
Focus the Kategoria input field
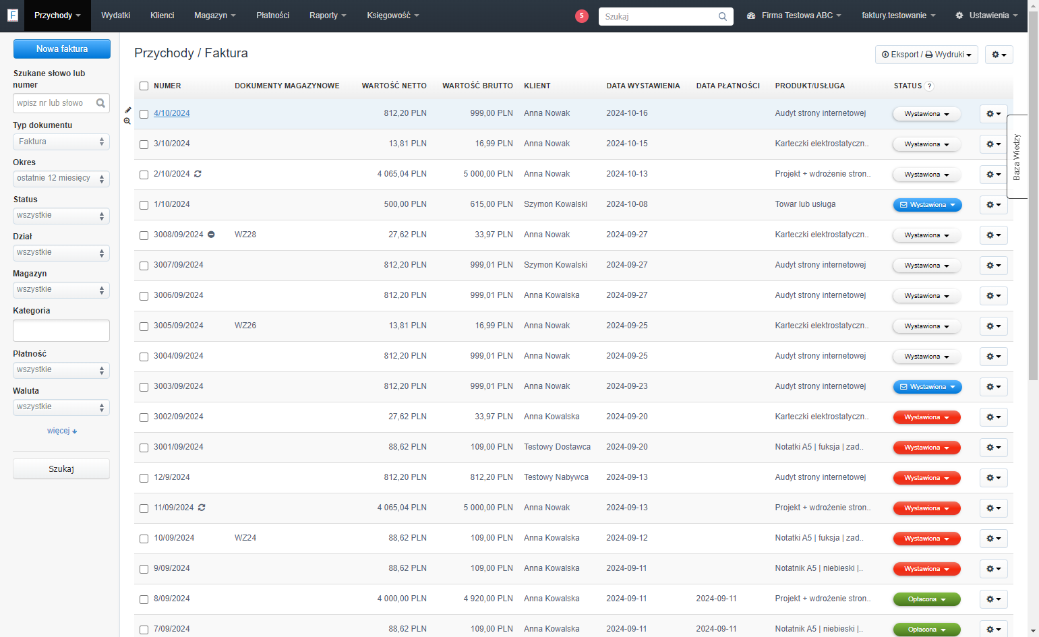pyautogui.click(x=61, y=331)
